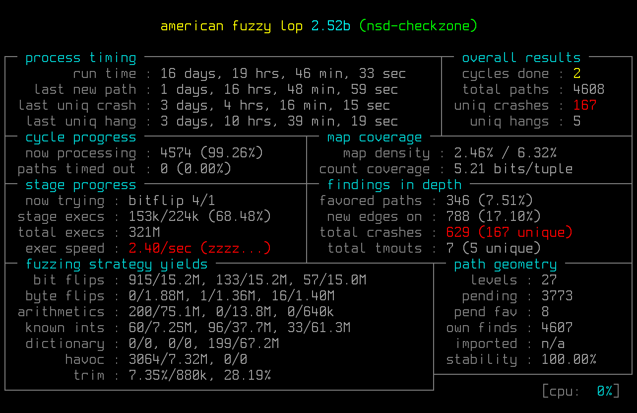
Task: Select arithmetics yields starting 200/75.1M
Action: point(232,312)
